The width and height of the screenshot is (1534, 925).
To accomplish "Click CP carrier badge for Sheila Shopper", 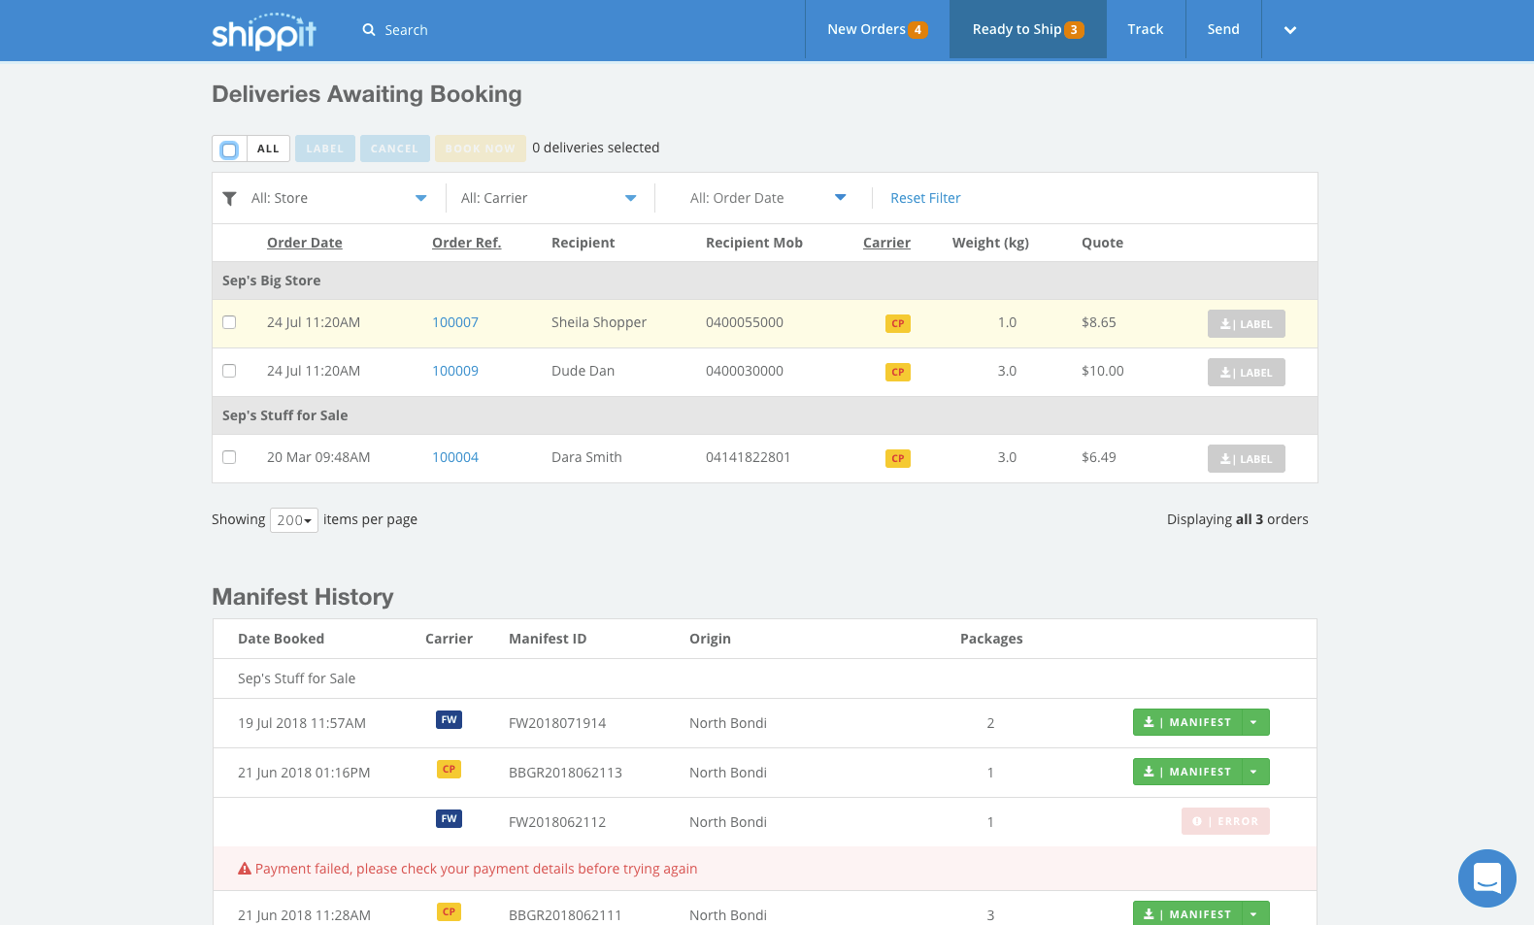I will point(897,323).
